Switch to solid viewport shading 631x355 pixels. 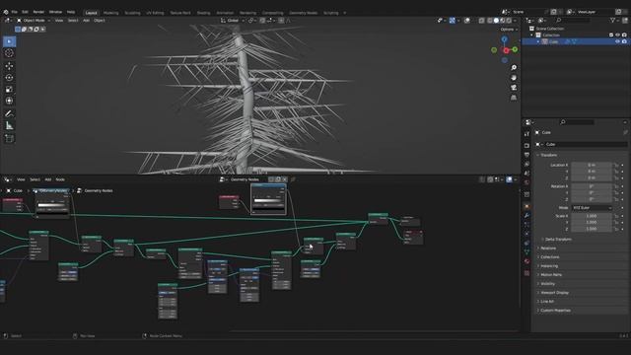[x=496, y=20]
